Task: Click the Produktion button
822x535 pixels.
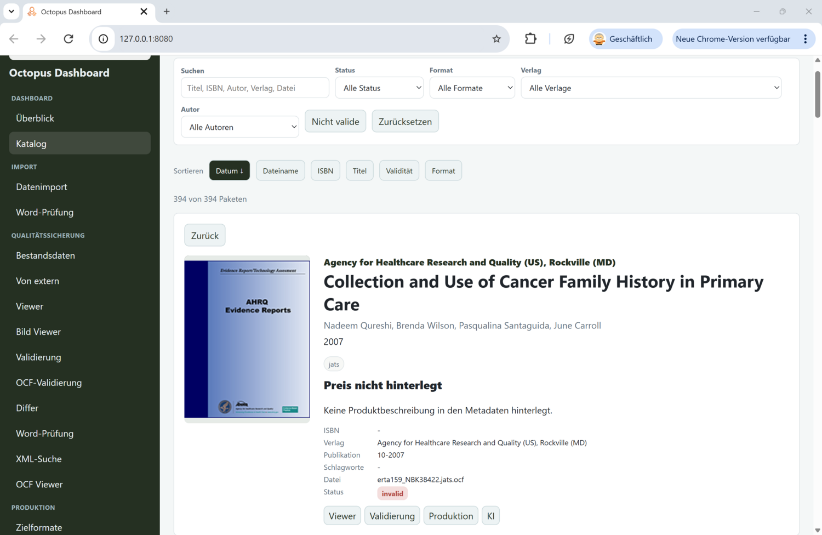Action: click(x=451, y=516)
